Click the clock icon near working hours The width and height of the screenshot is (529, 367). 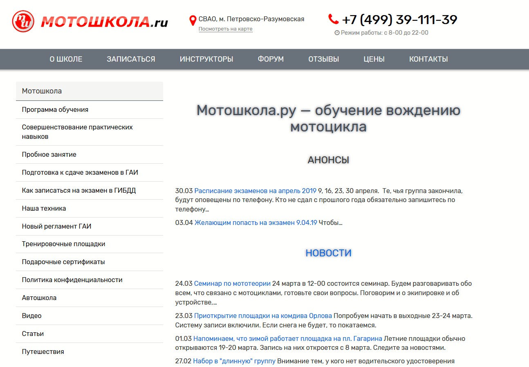tap(337, 33)
